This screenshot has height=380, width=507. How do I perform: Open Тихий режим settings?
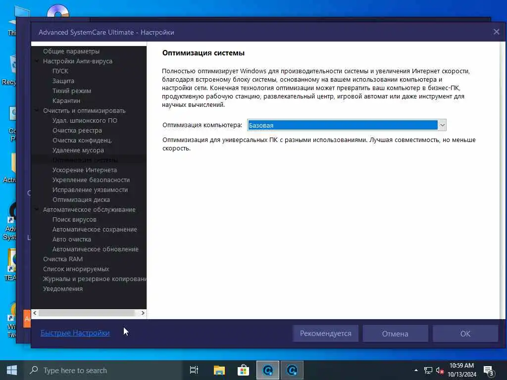click(71, 91)
